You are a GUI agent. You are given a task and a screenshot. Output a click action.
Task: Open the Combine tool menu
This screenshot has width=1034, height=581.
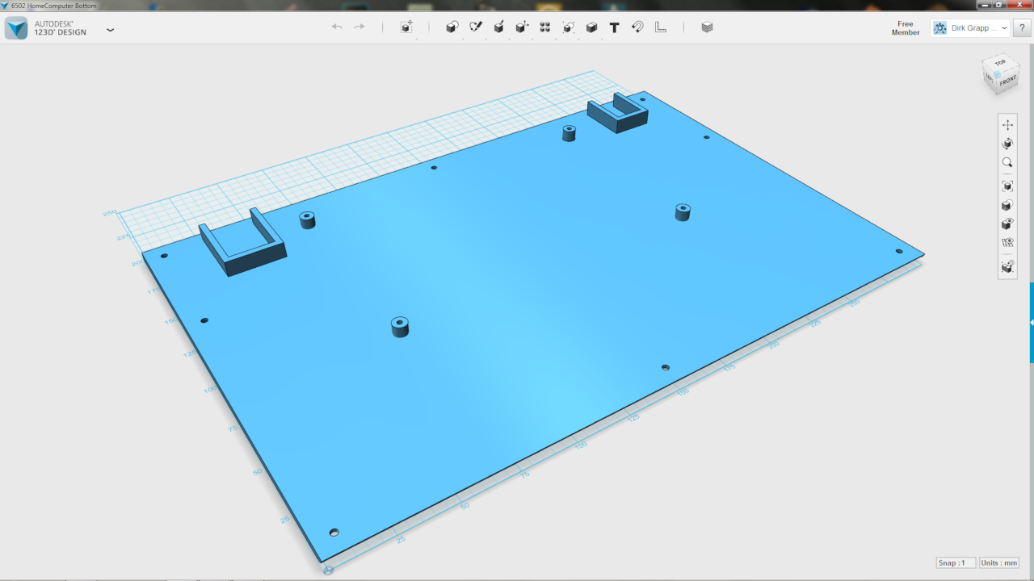click(591, 27)
